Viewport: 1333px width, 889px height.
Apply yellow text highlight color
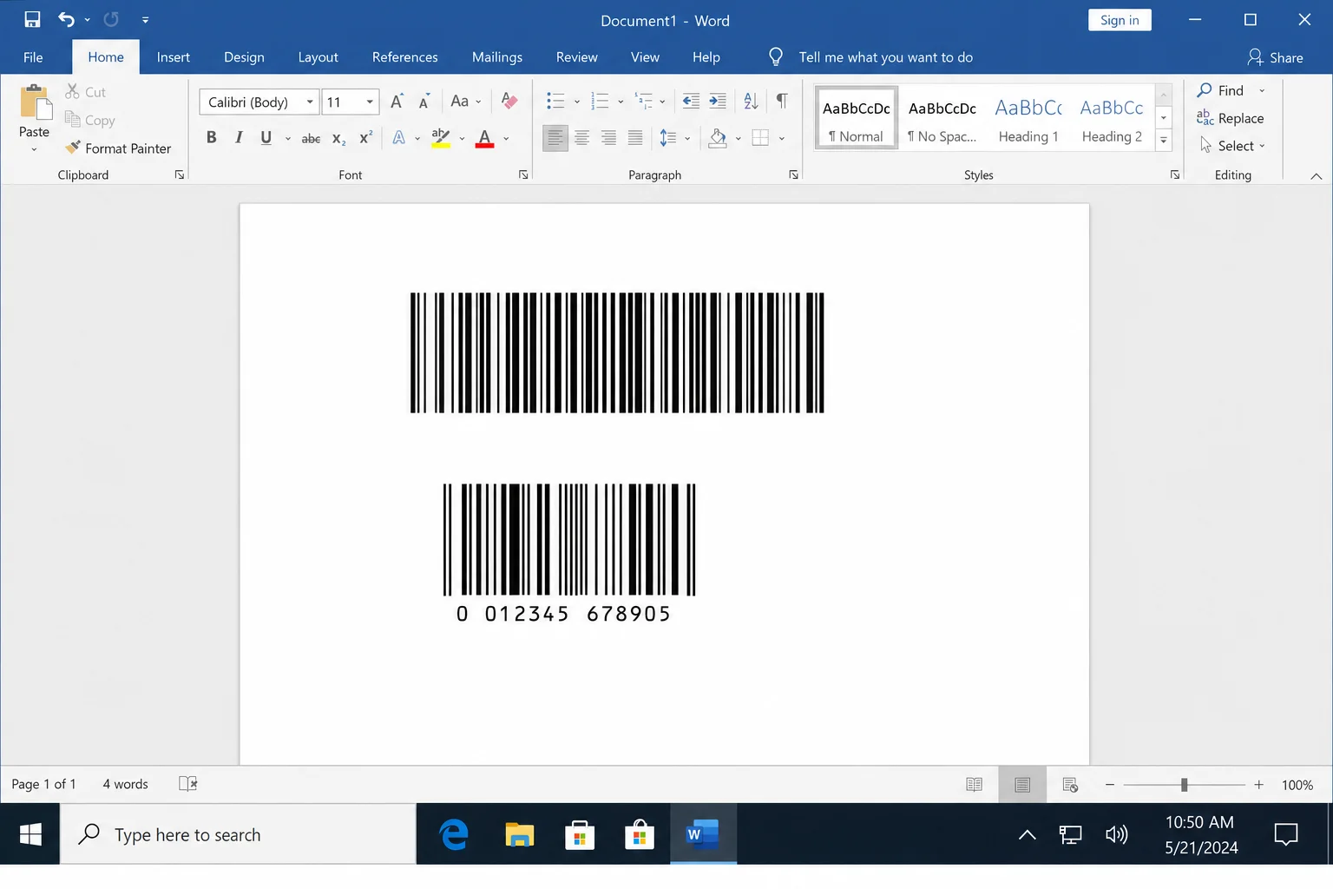[441, 138]
